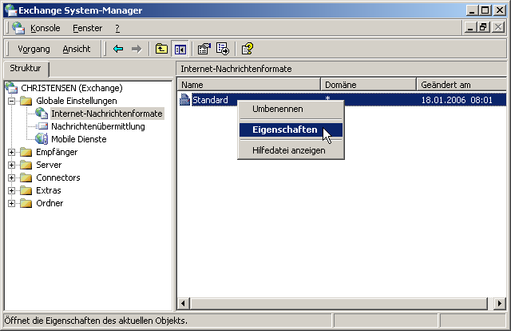Image resolution: width=511 pixels, height=331 pixels.
Task: Select Connectors tree label
Action: click(x=58, y=177)
